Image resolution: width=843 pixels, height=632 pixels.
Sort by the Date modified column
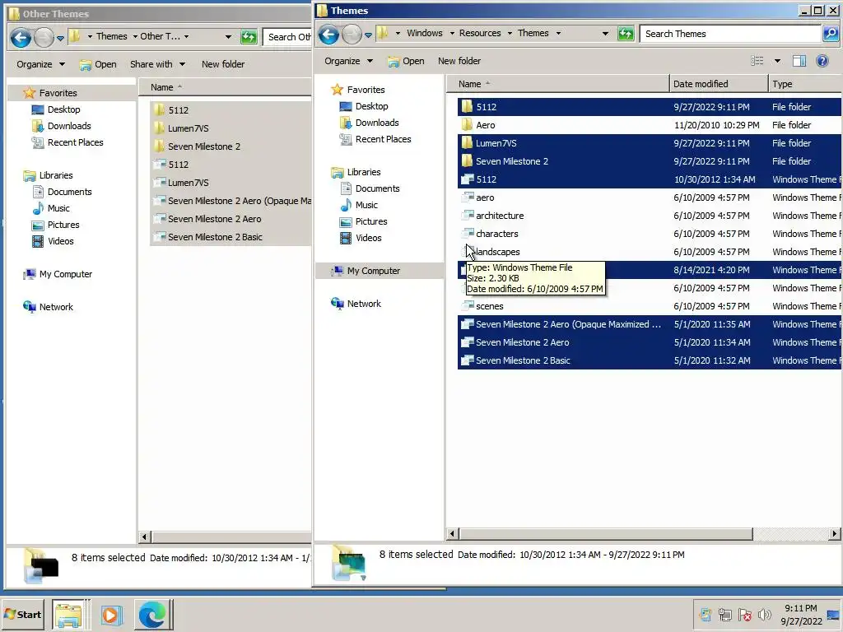[719, 84]
